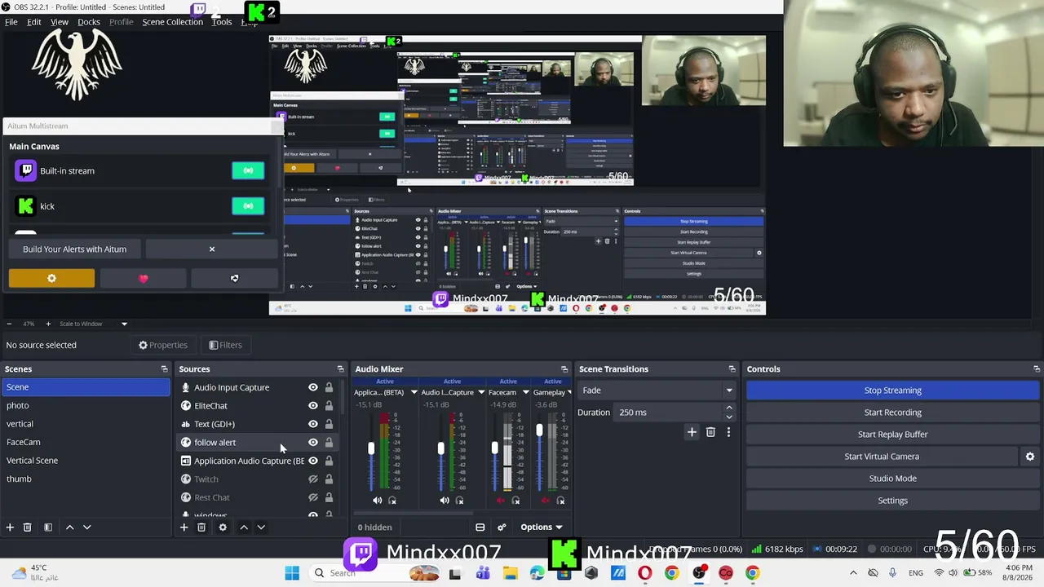Image resolution: width=1044 pixels, height=587 pixels.
Task: Add a new scene with the plus icon
Action: click(x=10, y=527)
